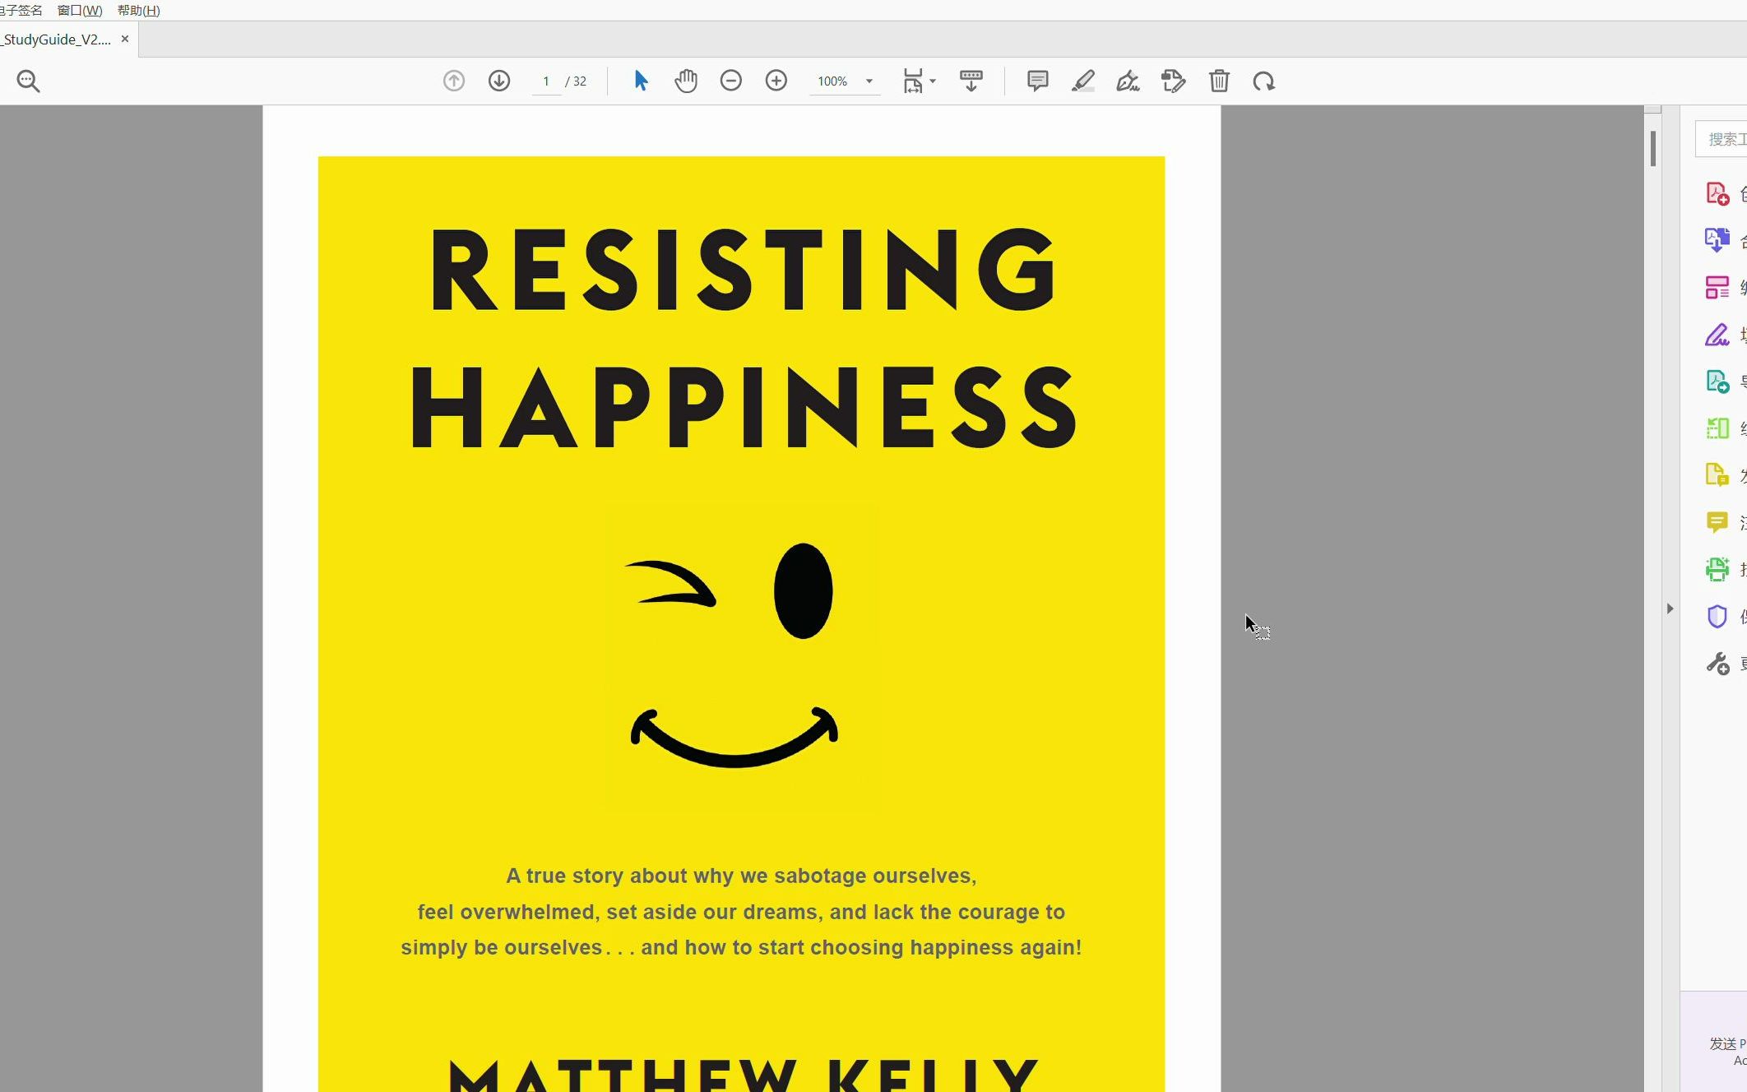The width and height of the screenshot is (1747, 1092).
Task: Open the Send for Comments yellow file icon
Action: click(x=1717, y=475)
